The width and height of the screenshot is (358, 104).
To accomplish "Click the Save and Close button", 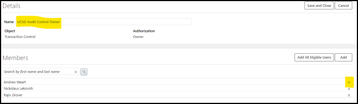I will click(319, 6).
